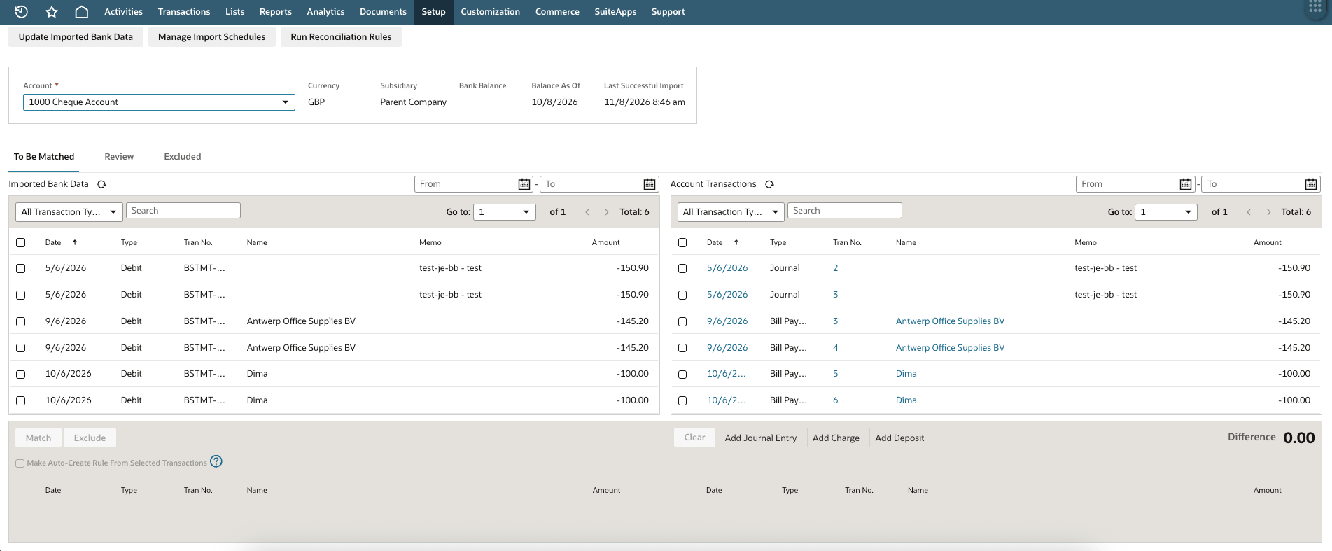
Task: Refresh the Imported Bank Data list
Action: click(101, 184)
